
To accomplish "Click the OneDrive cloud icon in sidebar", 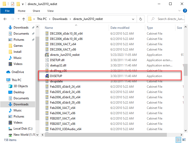I will (x=9, y=72).
